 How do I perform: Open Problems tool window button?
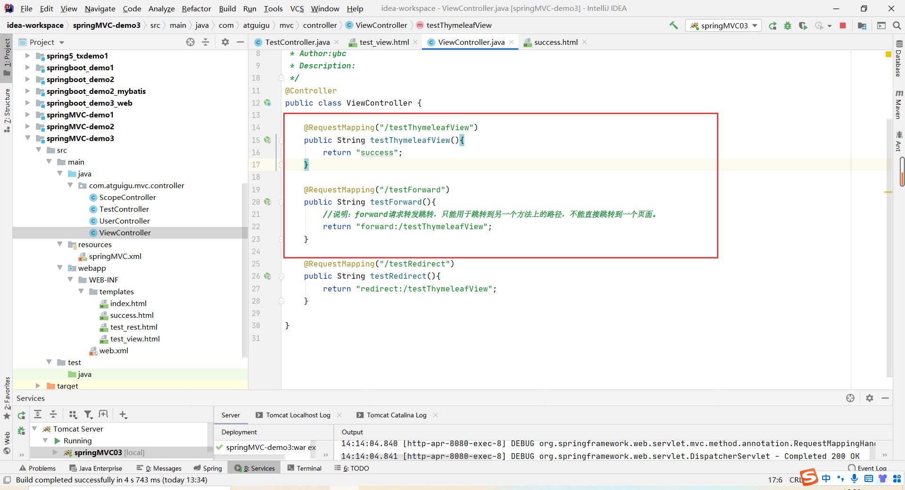[37, 468]
